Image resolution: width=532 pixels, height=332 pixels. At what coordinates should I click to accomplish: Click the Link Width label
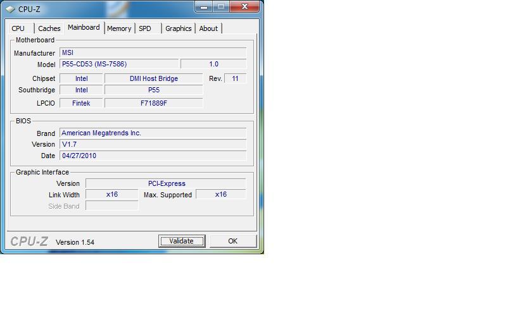[x=64, y=195]
